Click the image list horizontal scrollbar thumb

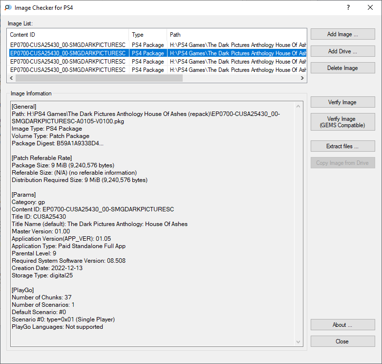[99, 78]
